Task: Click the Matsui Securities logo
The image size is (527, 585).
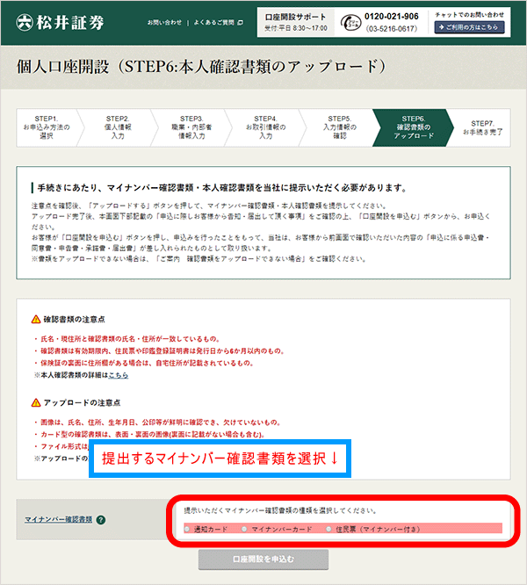Action: pos(60,22)
